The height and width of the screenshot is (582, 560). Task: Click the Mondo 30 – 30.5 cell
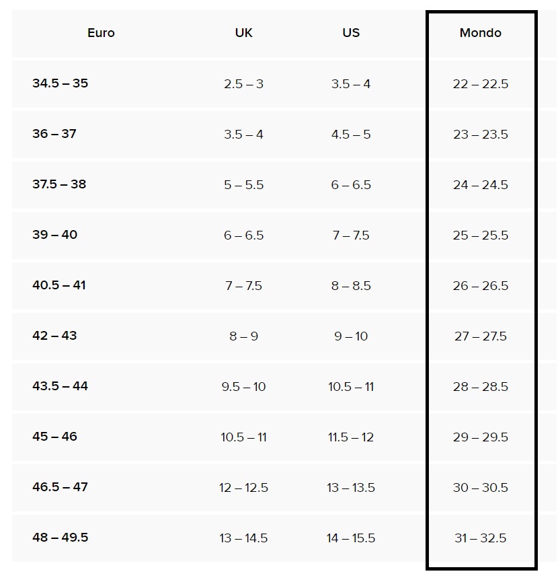click(480, 488)
